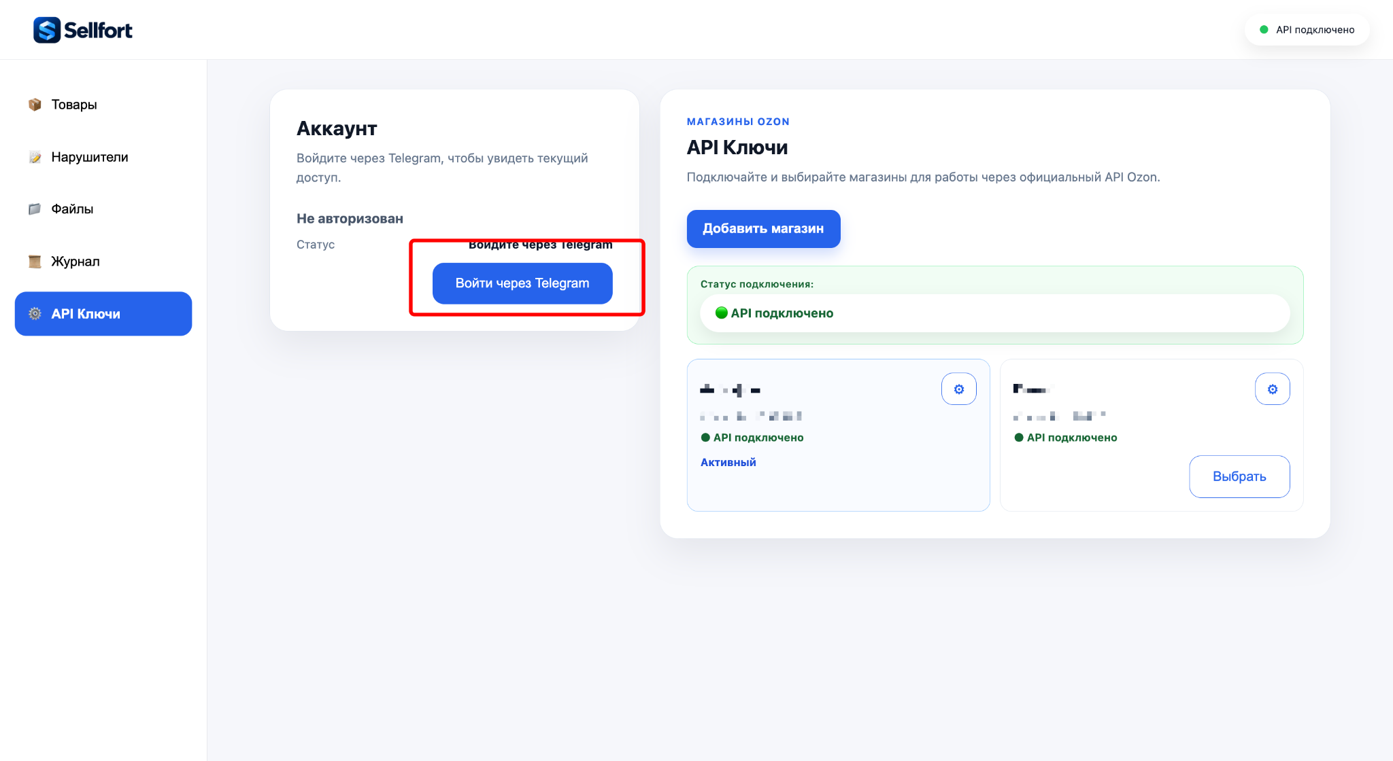Click the МАГАЗИНЫ OZON caption

738,122
